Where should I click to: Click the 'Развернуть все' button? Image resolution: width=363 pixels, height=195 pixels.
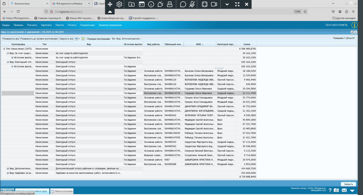click(11, 38)
